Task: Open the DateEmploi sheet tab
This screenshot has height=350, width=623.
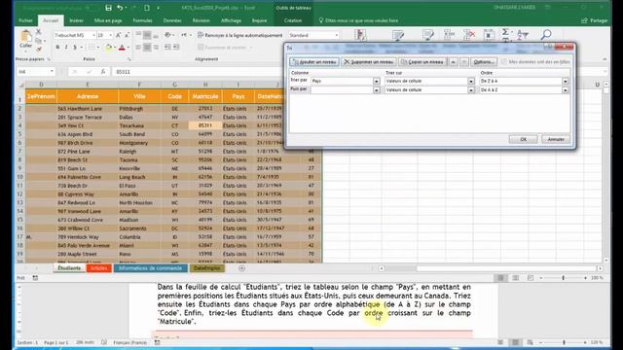Action: click(207, 268)
